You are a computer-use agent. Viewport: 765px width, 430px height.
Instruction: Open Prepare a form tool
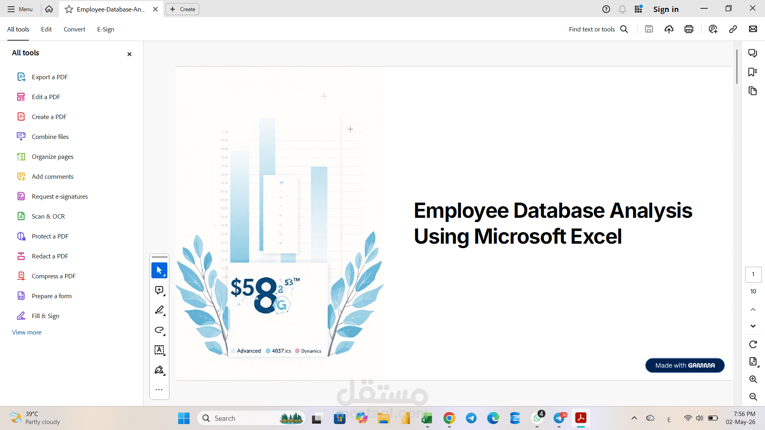point(44,296)
